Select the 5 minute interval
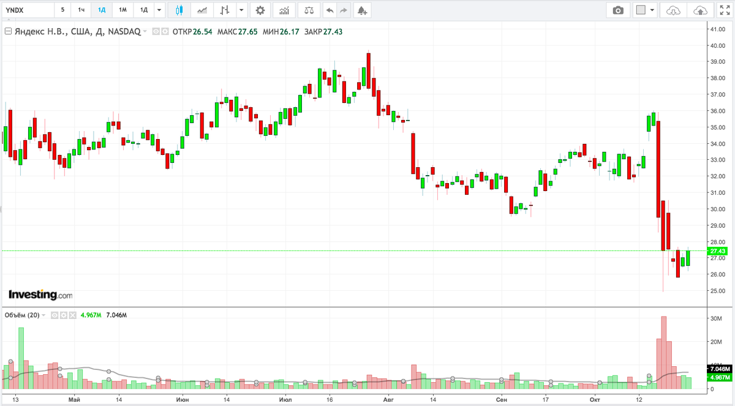The height and width of the screenshot is (406, 735). coord(62,10)
